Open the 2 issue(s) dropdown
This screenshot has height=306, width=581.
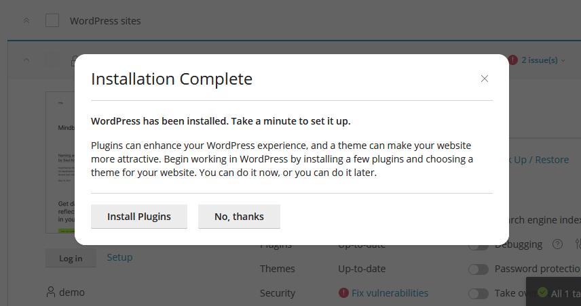click(543, 60)
